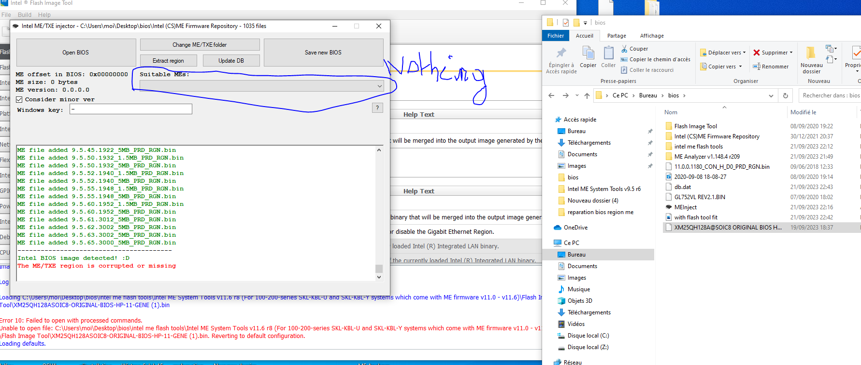Viewport: 861px width, 365px height.
Task: Select OneDrive in the navigation pane
Action: (x=575, y=228)
